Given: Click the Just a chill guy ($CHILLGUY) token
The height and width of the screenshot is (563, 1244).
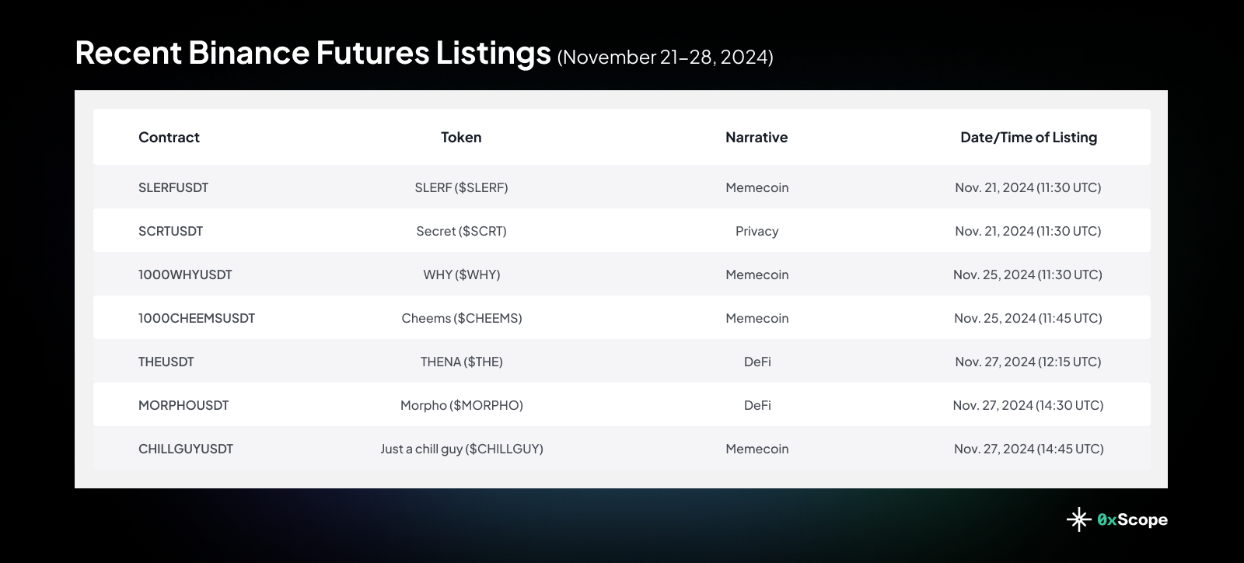Looking at the screenshot, I should coord(462,449).
